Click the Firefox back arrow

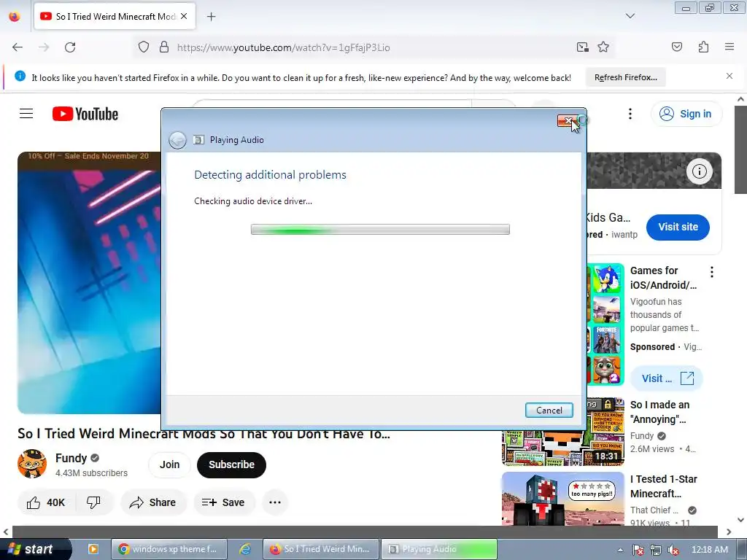pos(18,47)
